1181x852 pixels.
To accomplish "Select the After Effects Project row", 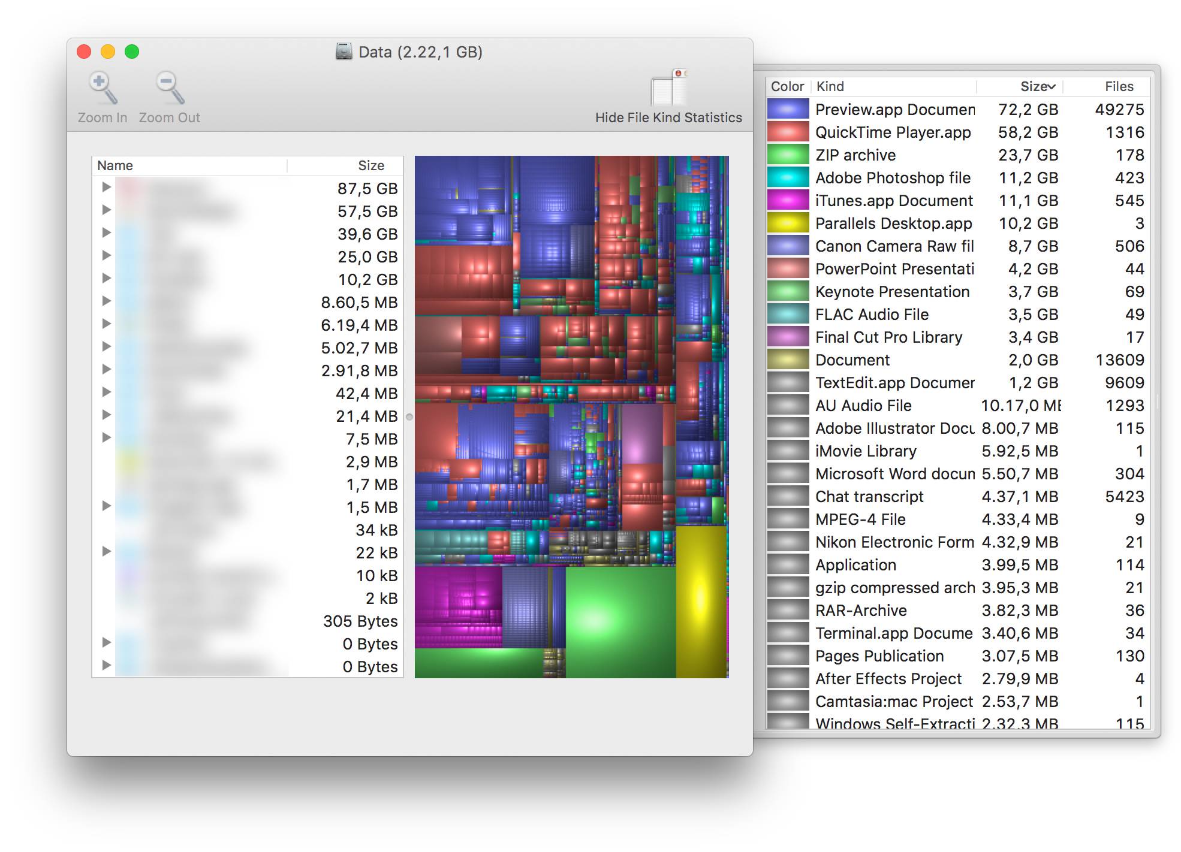I will (958, 678).
